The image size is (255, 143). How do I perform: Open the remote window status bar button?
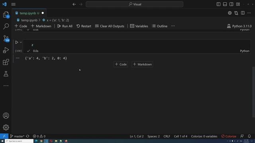[4, 136]
